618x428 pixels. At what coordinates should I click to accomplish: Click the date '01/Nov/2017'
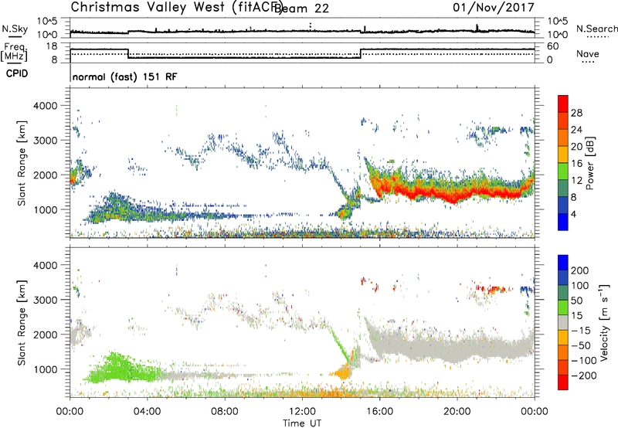tap(494, 8)
